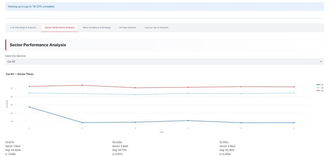This screenshot has height=157, width=333.
Task: Click the S2 data point at lap 1
Action: click(x=29, y=93)
